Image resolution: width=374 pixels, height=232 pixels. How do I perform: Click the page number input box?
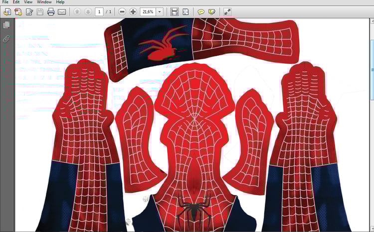tap(99, 11)
